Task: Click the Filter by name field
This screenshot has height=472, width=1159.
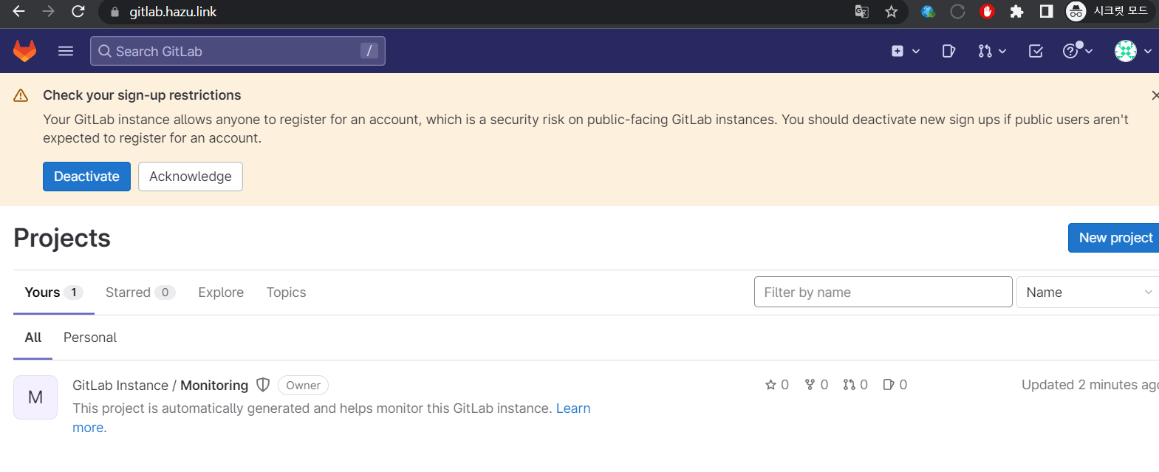Action: click(883, 292)
